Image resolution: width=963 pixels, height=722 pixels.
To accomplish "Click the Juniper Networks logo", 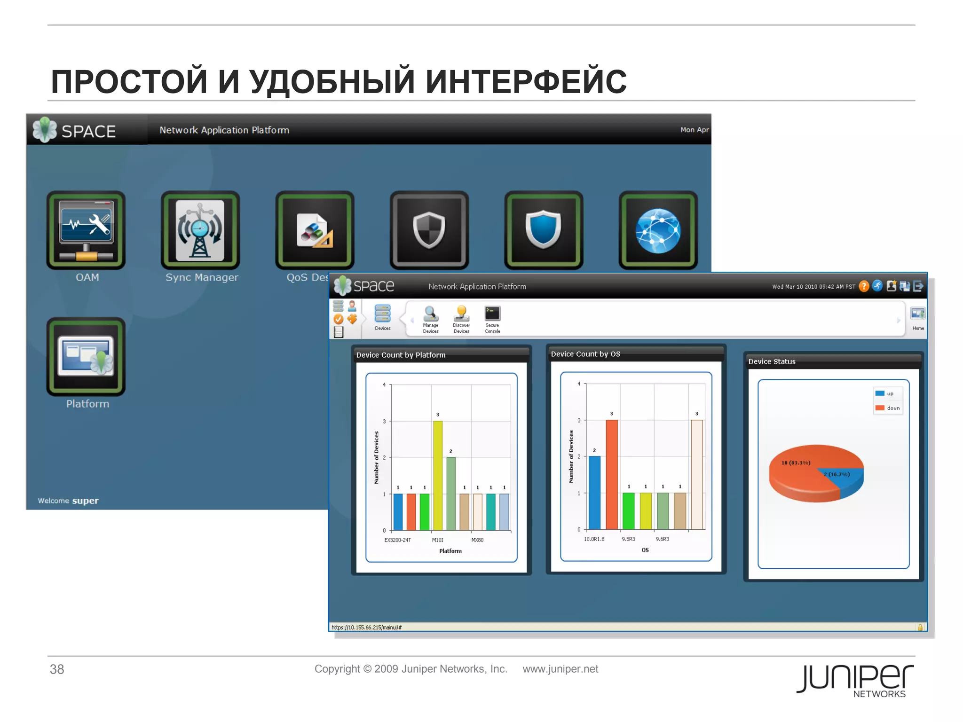I will click(855, 681).
